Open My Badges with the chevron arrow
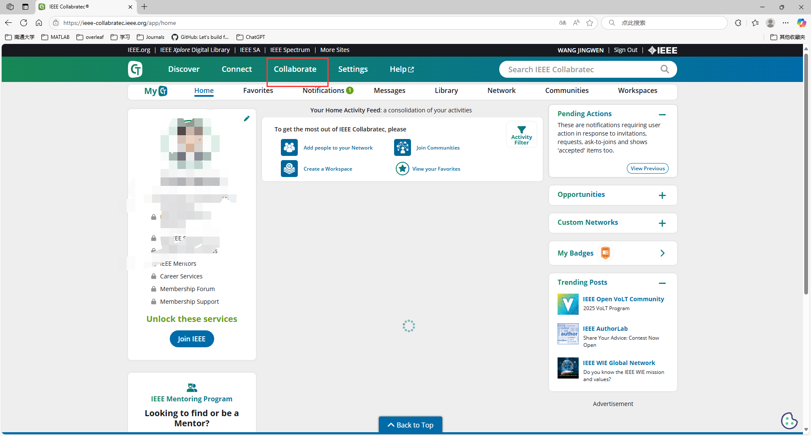This screenshot has width=811, height=436. pyautogui.click(x=662, y=253)
